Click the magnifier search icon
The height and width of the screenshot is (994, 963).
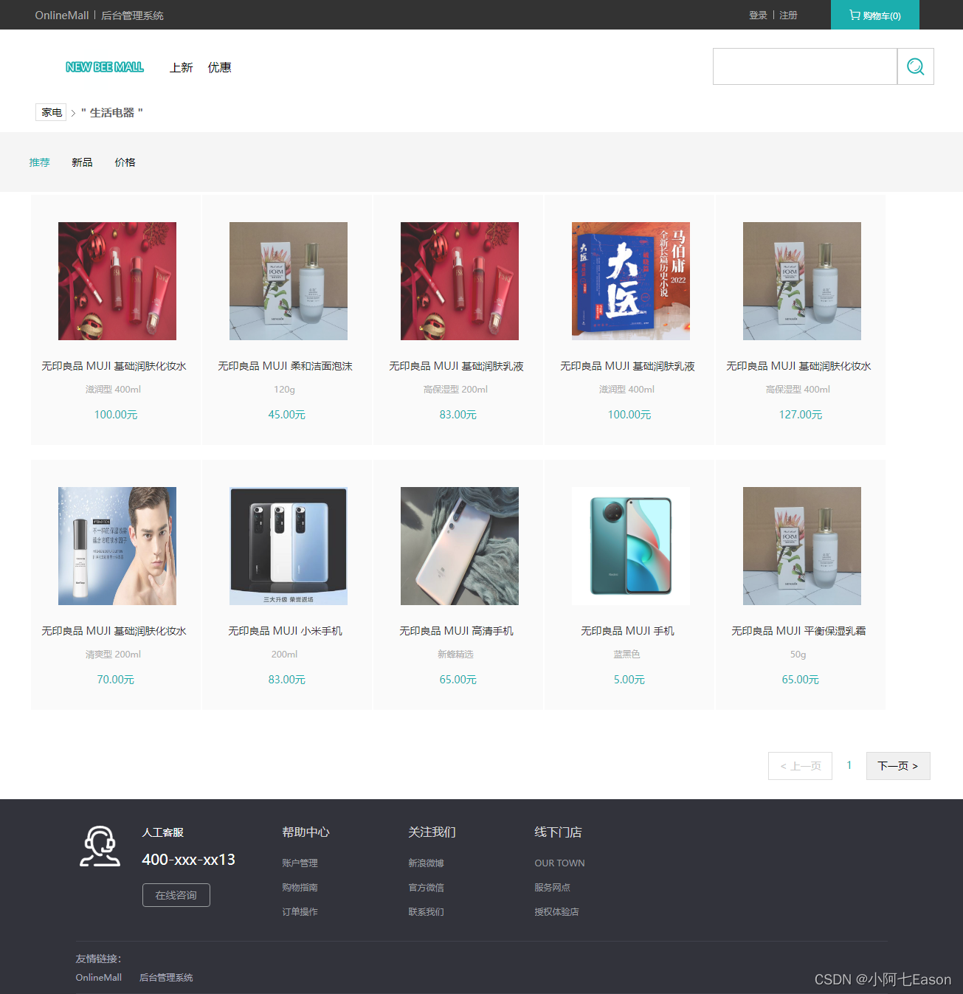point(915,66)
